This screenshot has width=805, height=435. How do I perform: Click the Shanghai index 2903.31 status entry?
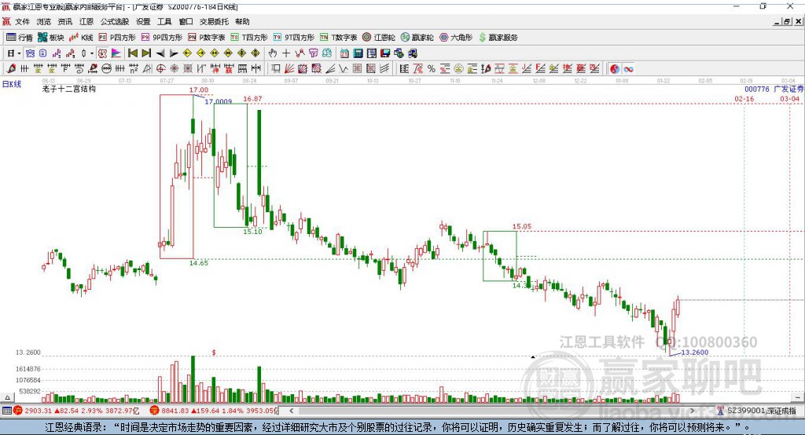[x=77, y=411]
